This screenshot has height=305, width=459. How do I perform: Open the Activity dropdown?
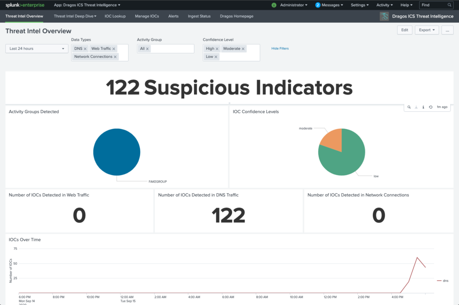[x=384, y=5]
